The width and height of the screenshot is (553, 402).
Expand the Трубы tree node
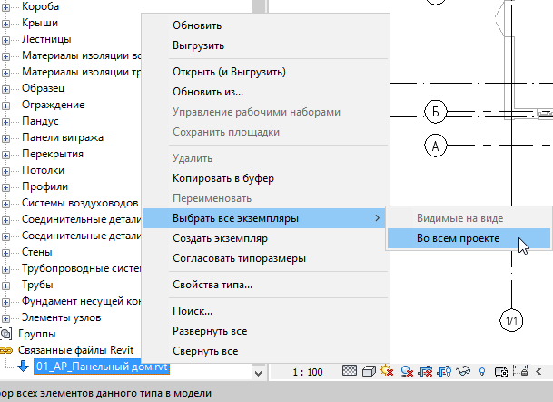pyautogui.click(x=5, y=286)
